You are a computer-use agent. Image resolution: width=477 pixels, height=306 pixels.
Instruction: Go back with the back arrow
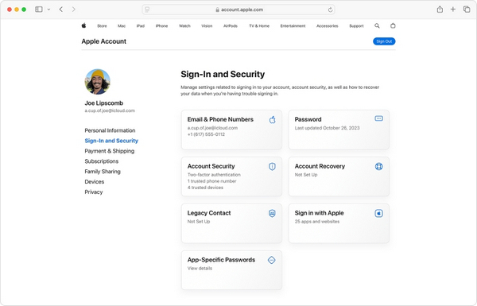click(61, 10)
